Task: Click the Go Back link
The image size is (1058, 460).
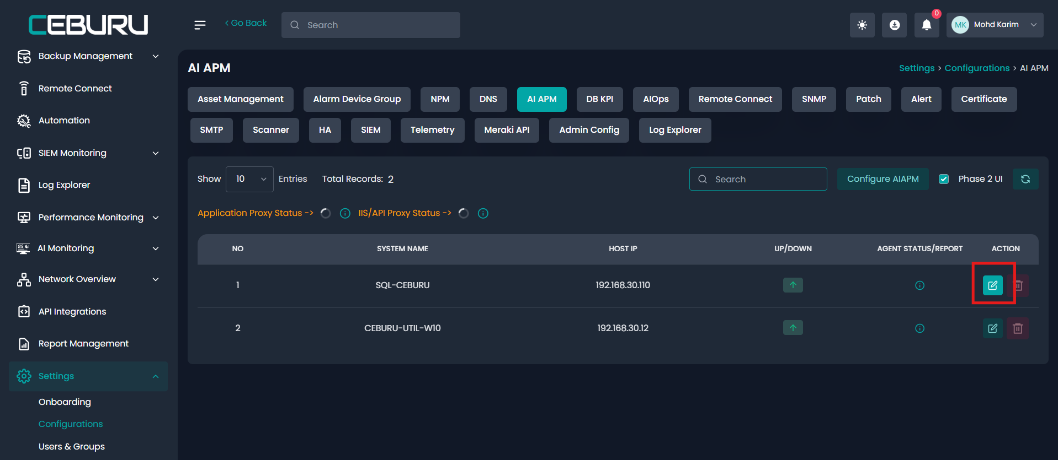Action: [246, 23]
